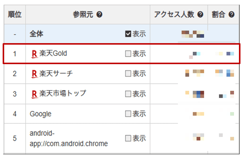Click the Rakuten R icon for 楽天Gold

(x=34, y=54)
